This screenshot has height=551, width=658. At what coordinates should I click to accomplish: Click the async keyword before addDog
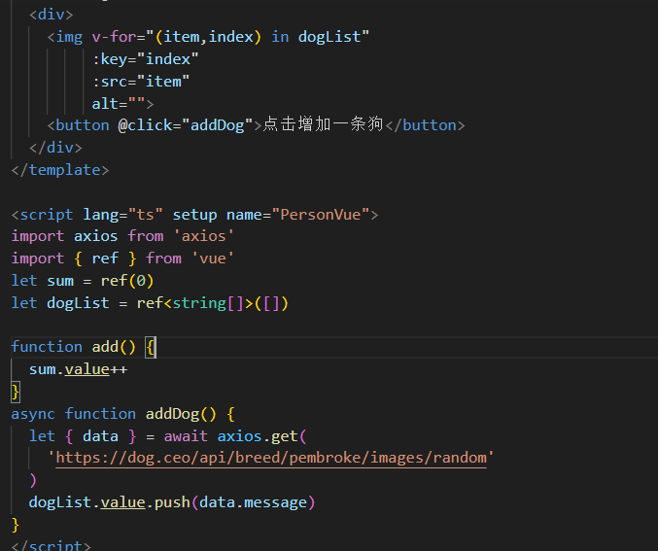[33, 414]
